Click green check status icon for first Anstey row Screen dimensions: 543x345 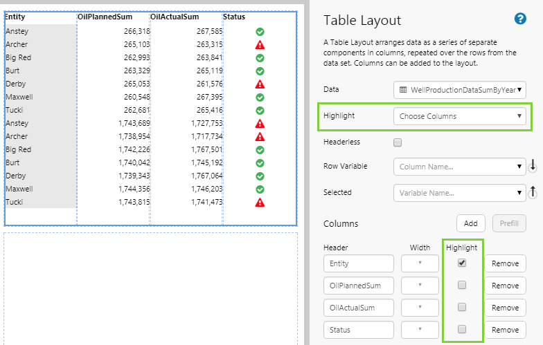click(x=260, y=32)
